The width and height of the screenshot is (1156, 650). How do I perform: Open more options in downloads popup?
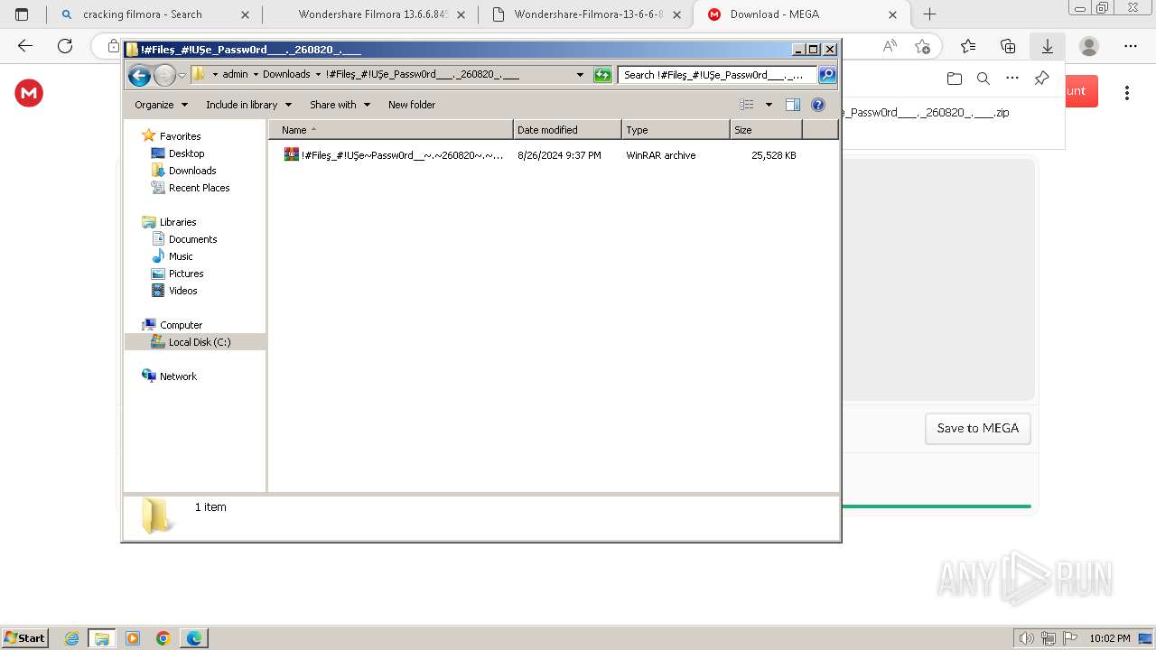click(1012, 79)
